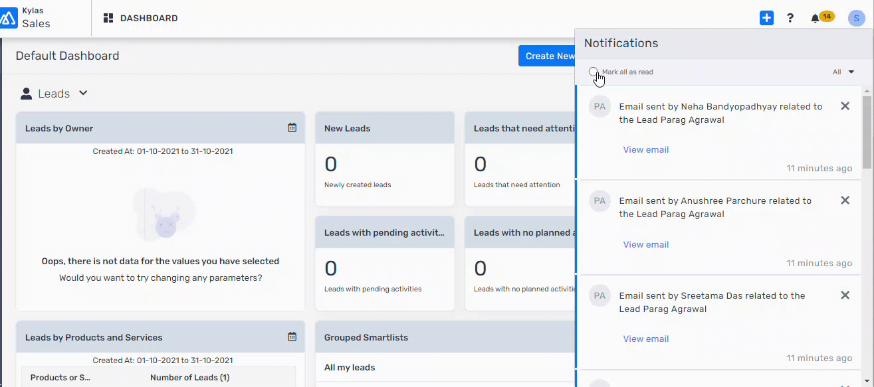Image resolution: width=874 pixels, height=387 pixels.
Task: Click the notifications panel scrollbar thumb
Action: [x=867, y=131]
